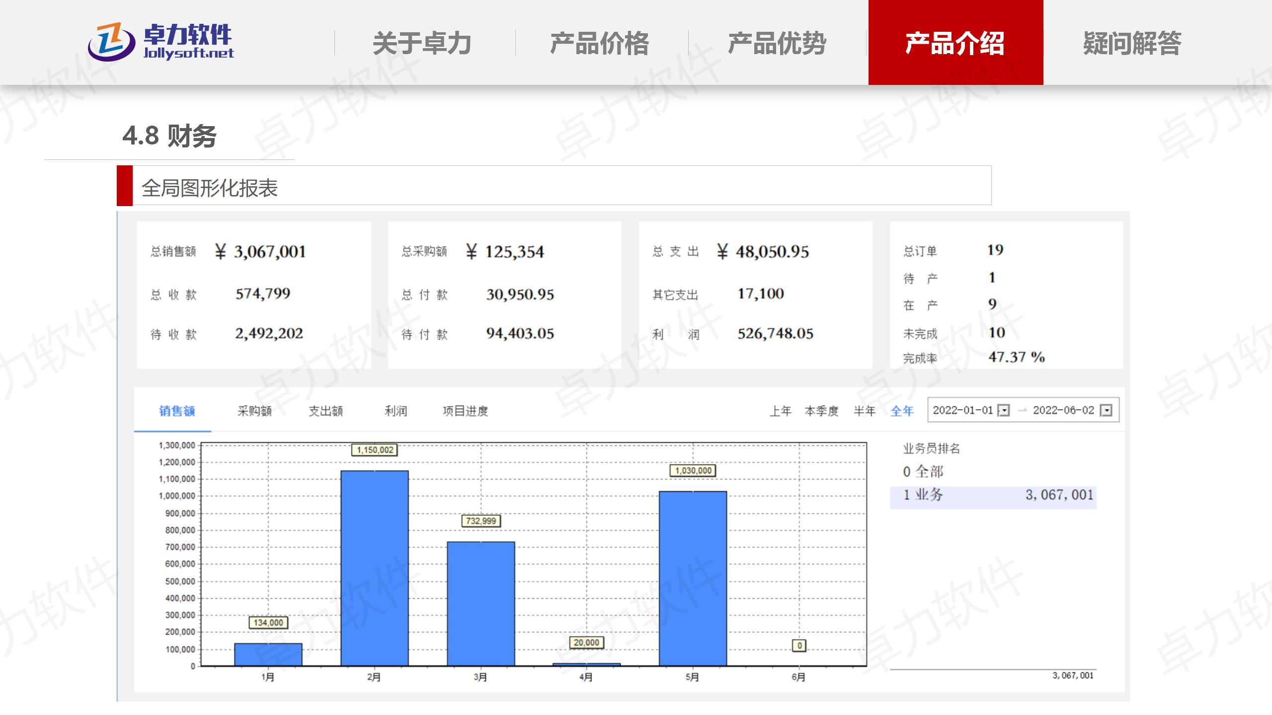
Task: Select the 全年 time range
Action: pyautogui.click(x=902, y=411)
